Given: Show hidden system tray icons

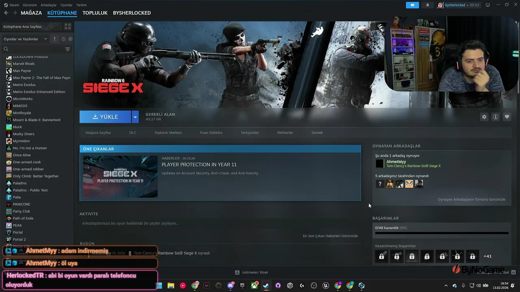Looking at the screenshot, I should coord(446,286).
